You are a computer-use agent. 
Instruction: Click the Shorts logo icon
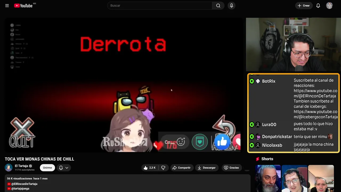point(258,159)
